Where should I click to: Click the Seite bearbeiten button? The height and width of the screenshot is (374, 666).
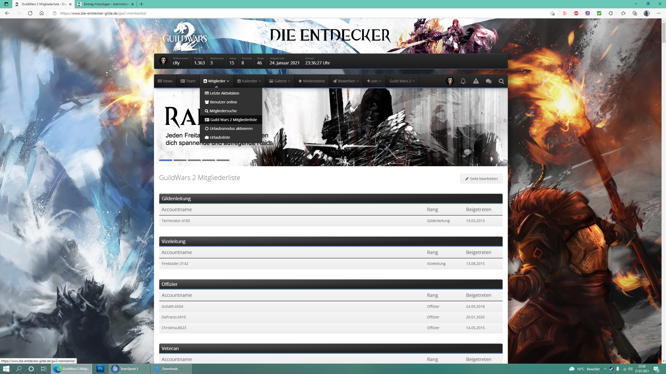(481, 179)
